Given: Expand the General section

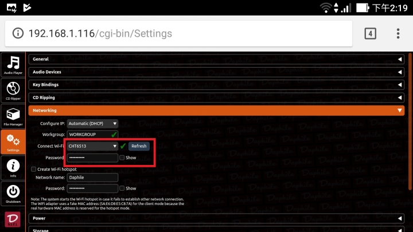Looking at the screenshot, I should point(216,59).
